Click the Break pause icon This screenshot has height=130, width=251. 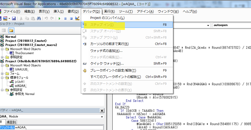[65, 19]
